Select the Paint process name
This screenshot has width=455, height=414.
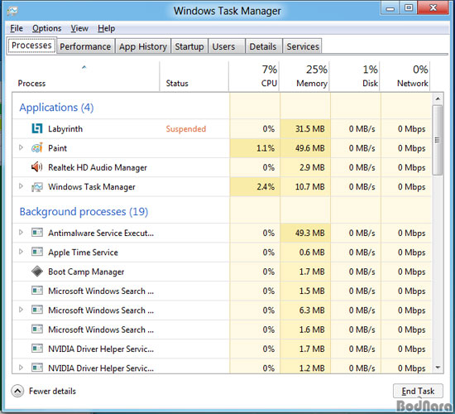57,148
